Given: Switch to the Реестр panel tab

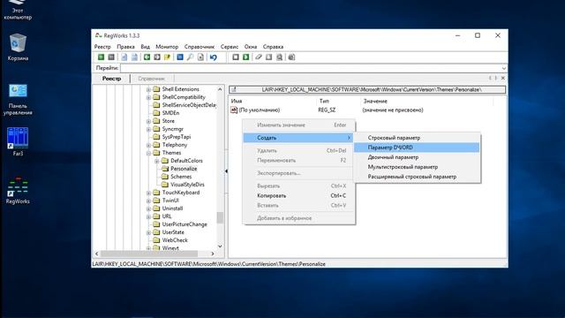Looking at the screenshot, I should (111, 79).
